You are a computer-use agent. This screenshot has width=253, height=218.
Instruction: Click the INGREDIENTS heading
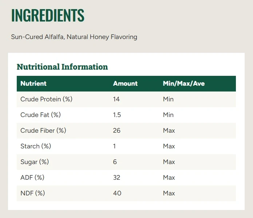tap(48, 15)
